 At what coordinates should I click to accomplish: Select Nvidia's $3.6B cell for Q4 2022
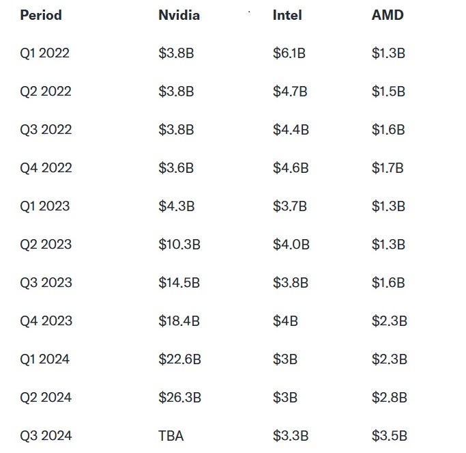pos(176,168)
